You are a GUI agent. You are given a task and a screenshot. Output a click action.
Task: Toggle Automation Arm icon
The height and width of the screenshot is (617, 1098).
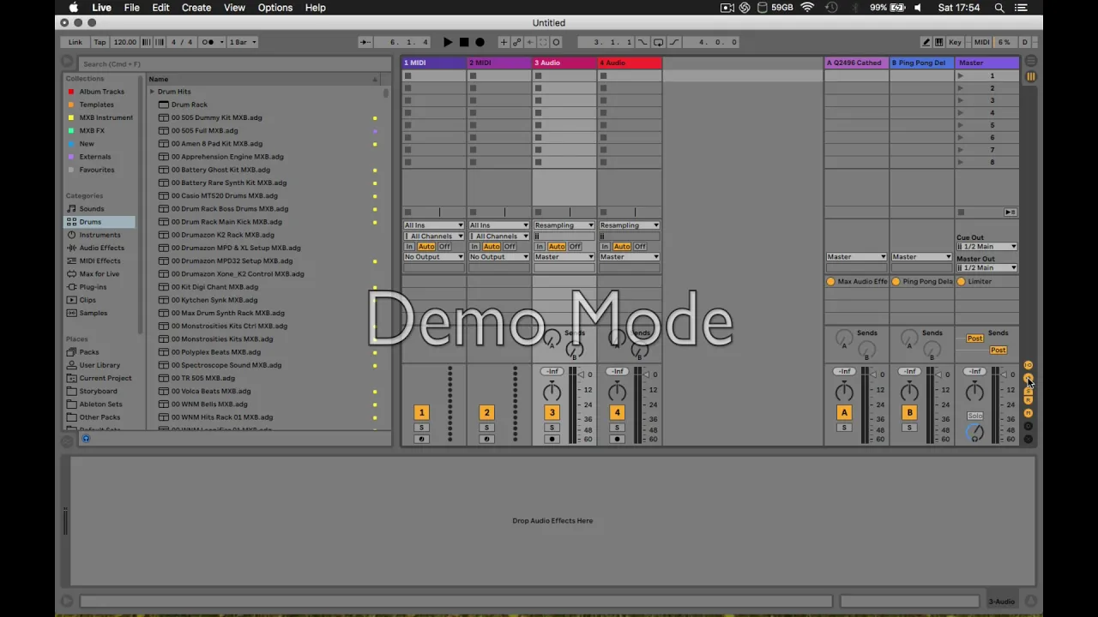point(517,42)
